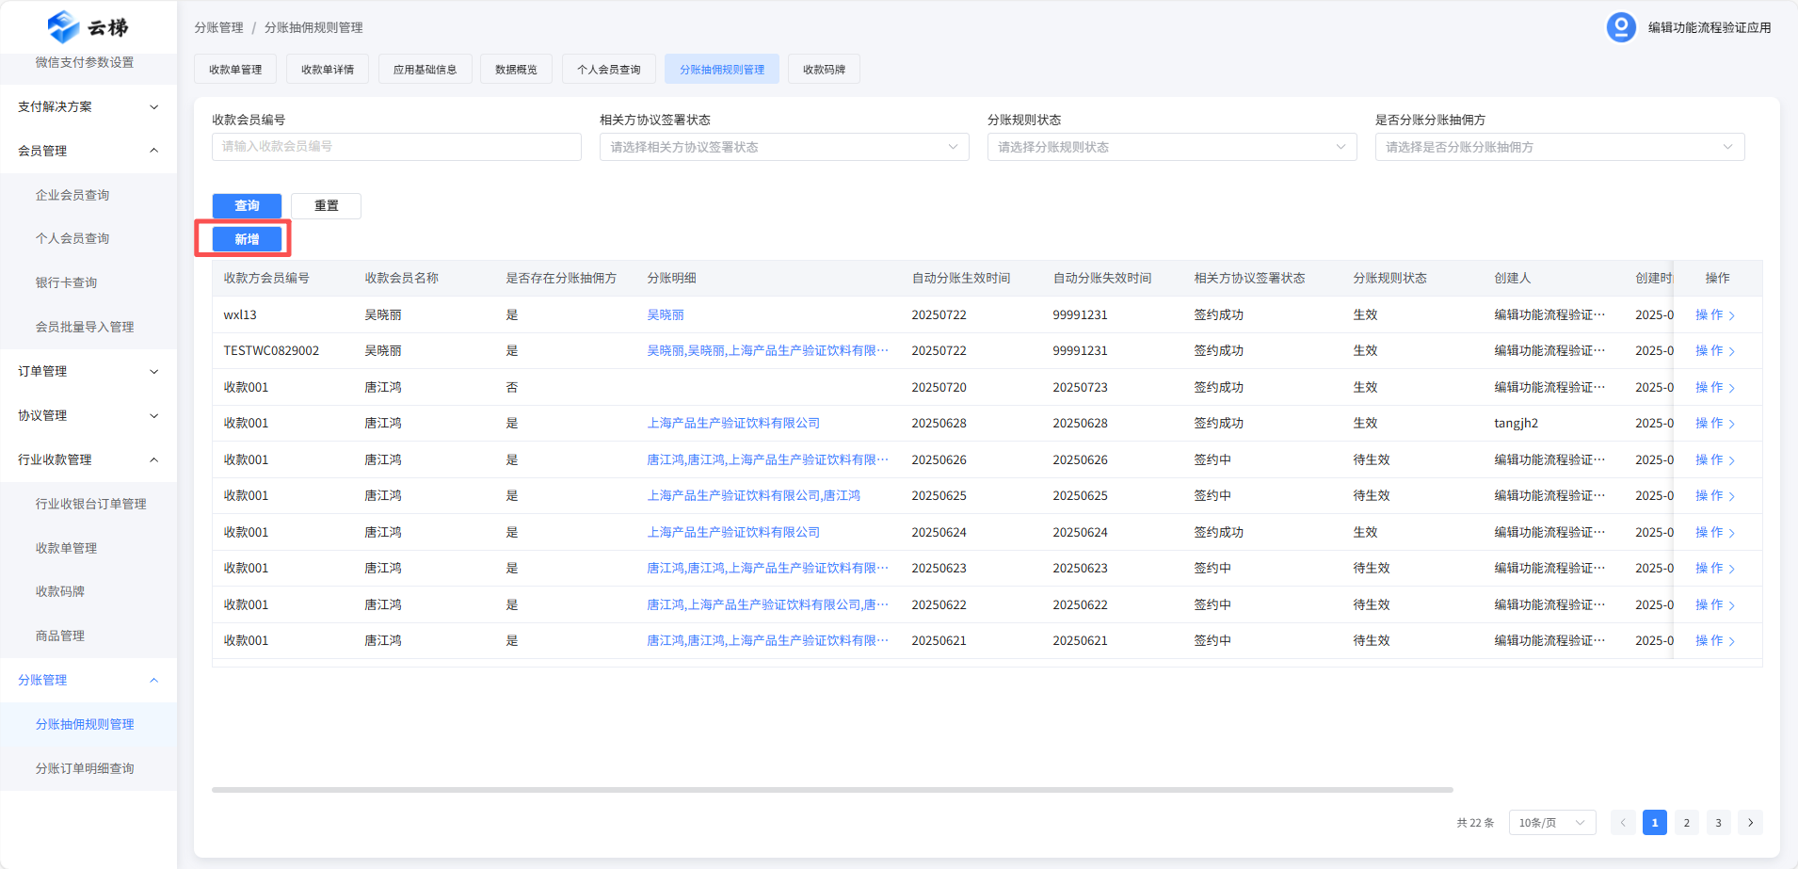Open the 分账规则状态 dropdown
This screenshot has width=1798, height=869.
[x=1171, y=147]
